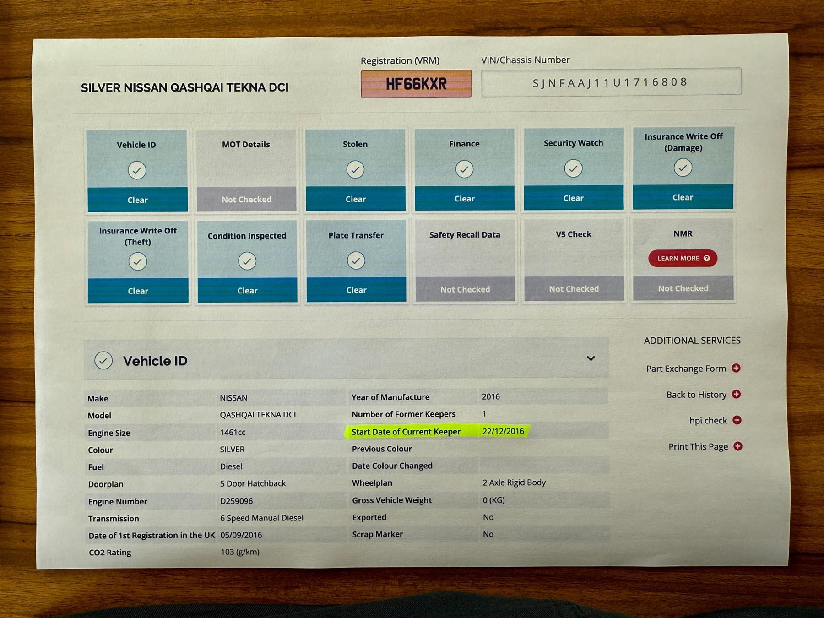Open the MOT Details tile
The image size is (824, 618).
point(246,170)
